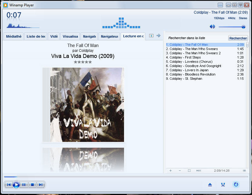Select track 2 The Man Who Swears
This screenshot has height=195, width=252.
(x=205, y=49)
